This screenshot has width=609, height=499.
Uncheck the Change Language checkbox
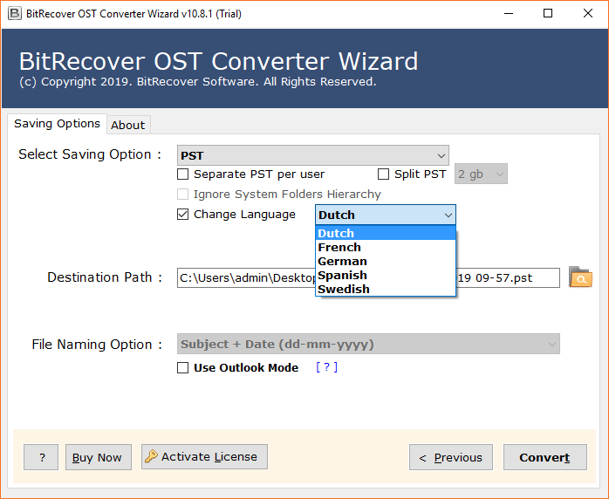click(182, 214)
